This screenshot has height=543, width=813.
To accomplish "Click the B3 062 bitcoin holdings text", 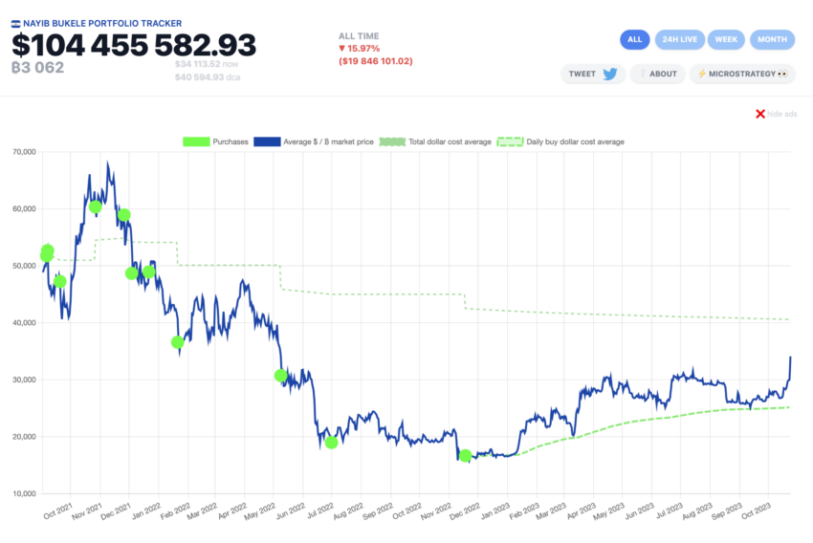I will pos(38,67).
